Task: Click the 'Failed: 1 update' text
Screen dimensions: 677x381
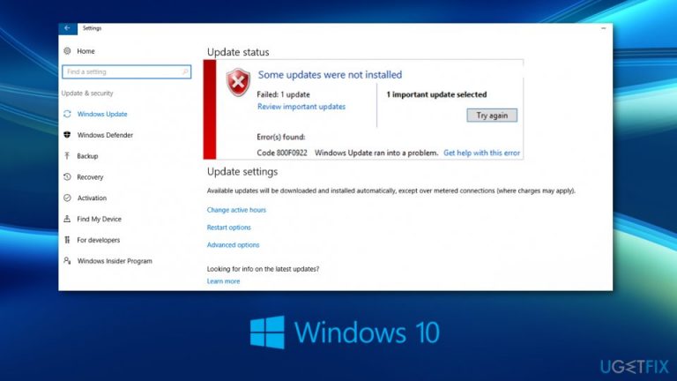Action: pyautogui.click(x=283, y=94)
